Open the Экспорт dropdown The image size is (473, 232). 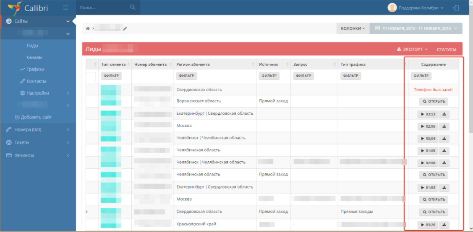click(x=412, y=49)
